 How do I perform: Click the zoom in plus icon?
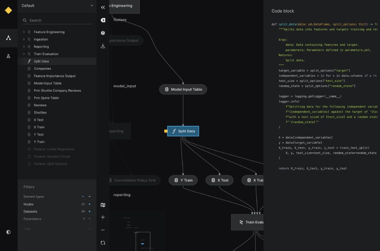(x=103, y=217)
